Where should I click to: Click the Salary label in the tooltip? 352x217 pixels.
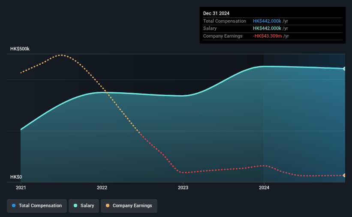(210, 29)
